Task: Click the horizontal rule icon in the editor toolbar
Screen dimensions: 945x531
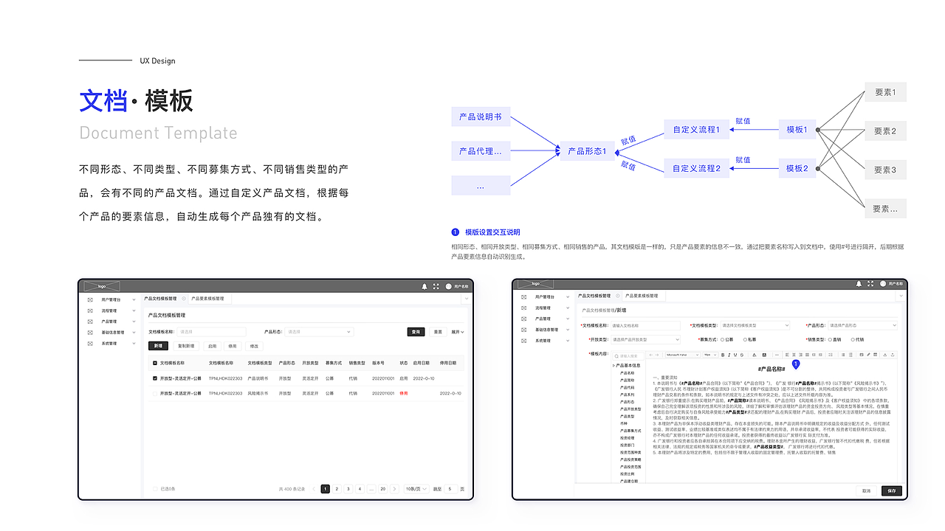Action: point(777,355)
